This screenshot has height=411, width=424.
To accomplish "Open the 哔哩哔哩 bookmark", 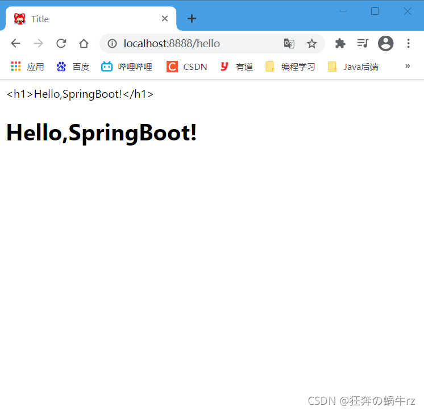I will pos(127,67).
